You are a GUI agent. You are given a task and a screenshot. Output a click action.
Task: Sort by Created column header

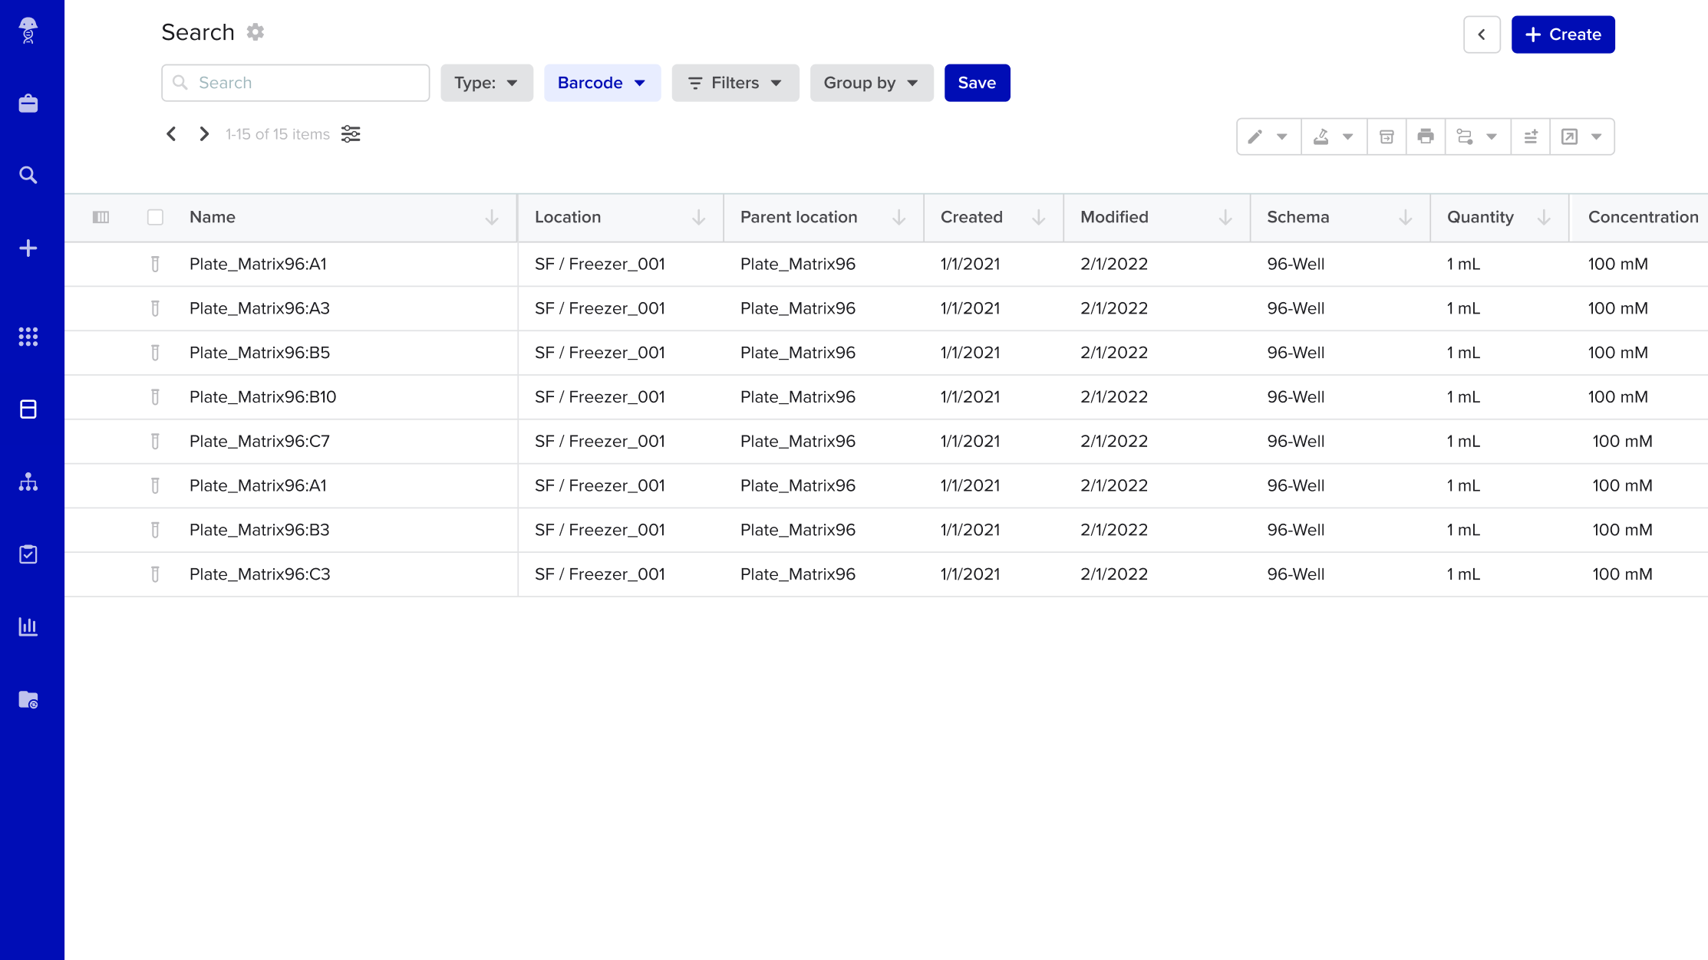point(994,218)
